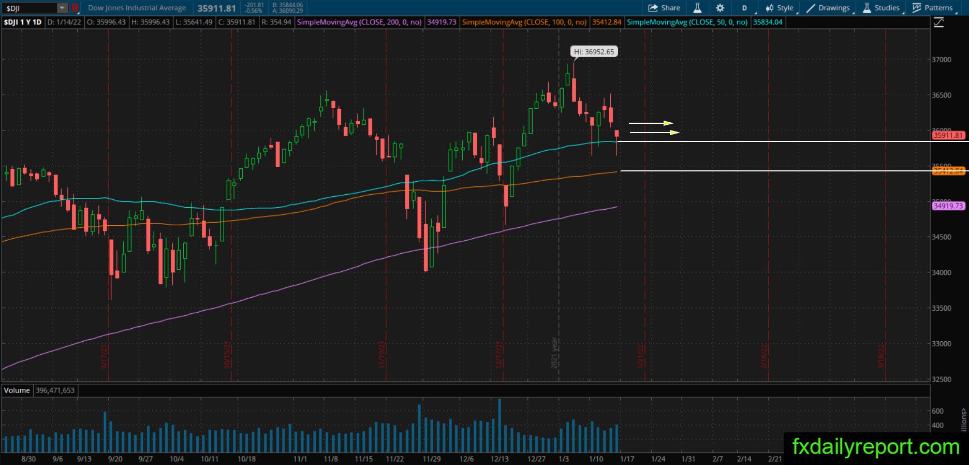The image size is (969, 465).
Task: Click the 11/19/21 expiration marker
Action: [381, 355]
